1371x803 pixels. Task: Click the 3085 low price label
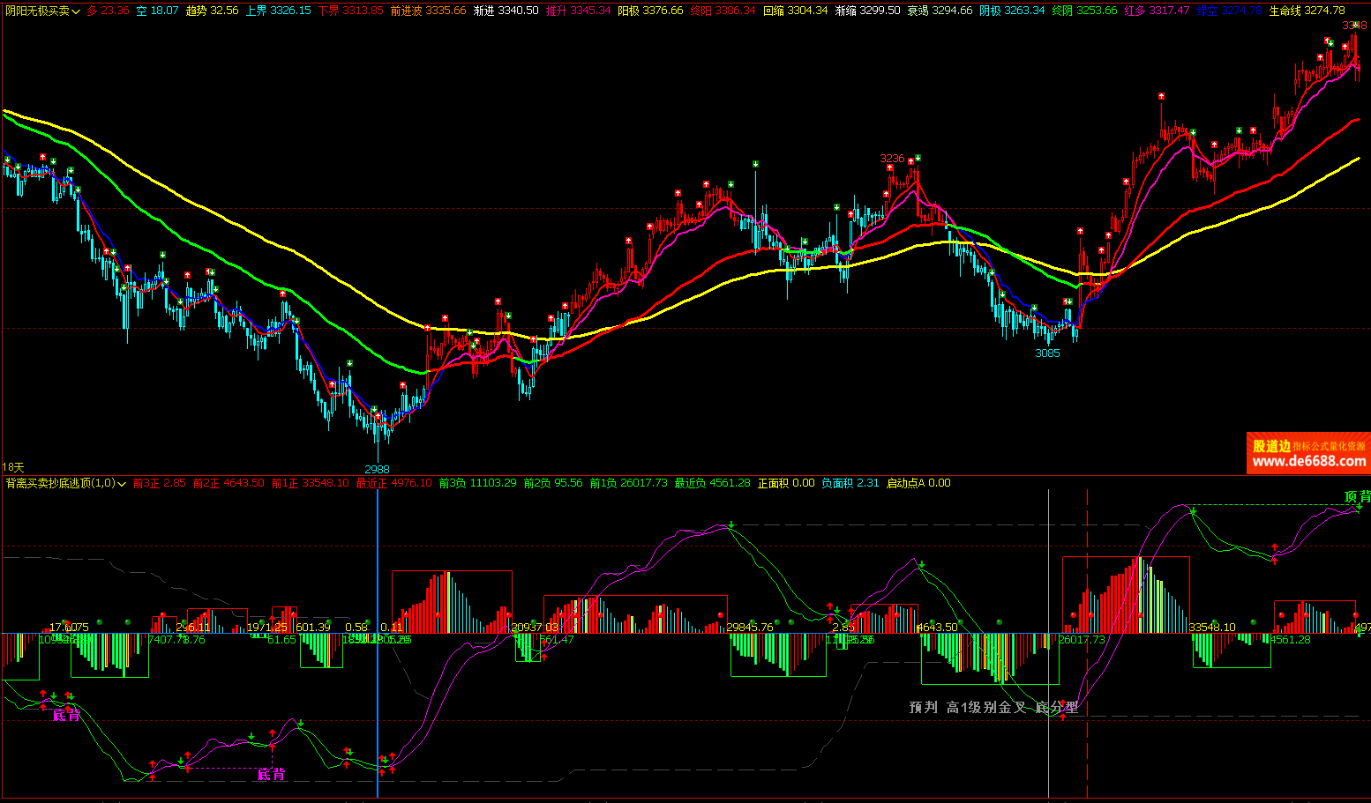[1047, 353]
